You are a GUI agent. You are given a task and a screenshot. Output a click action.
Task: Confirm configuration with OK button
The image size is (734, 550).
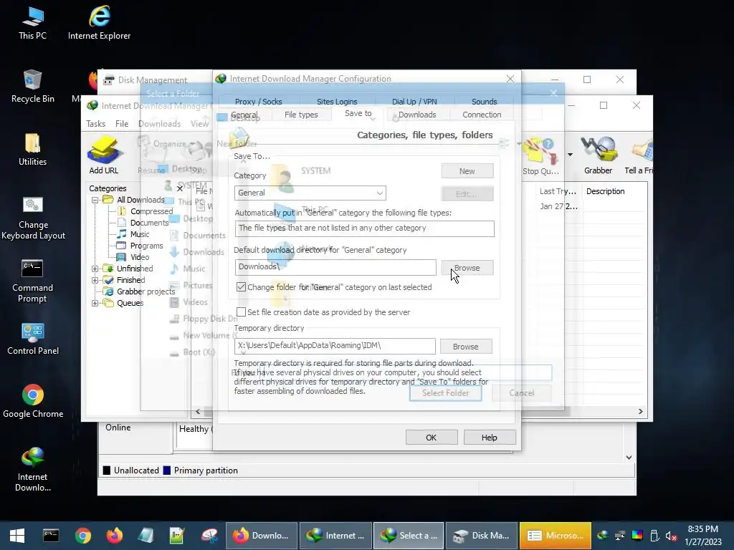(x=431, y=438)
